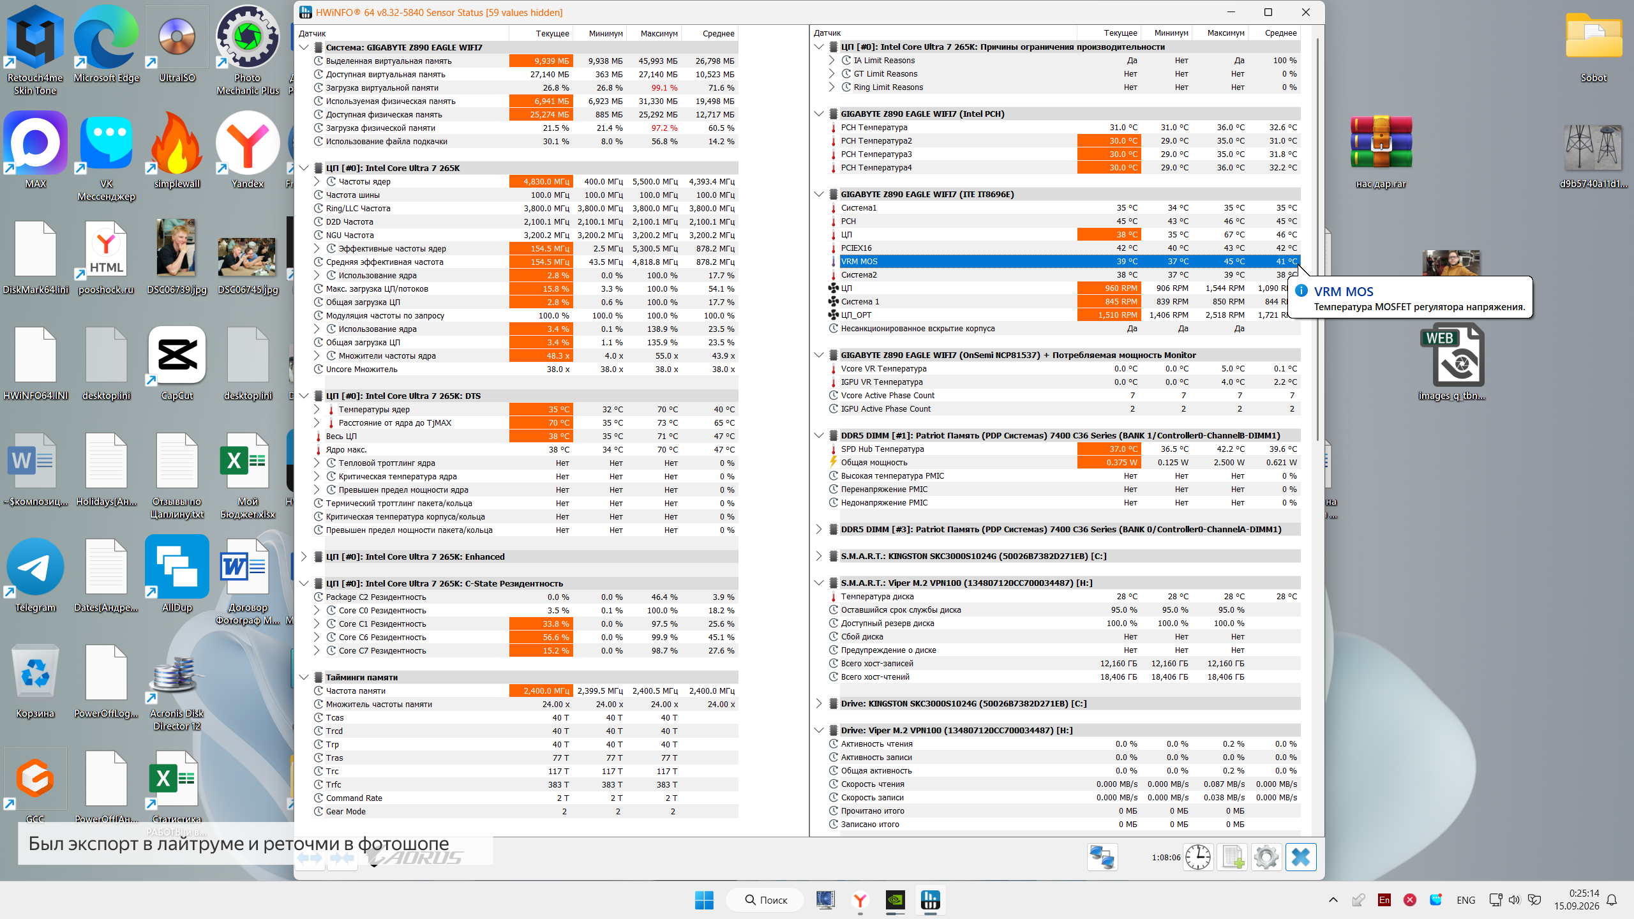Select SPD Hub Температура row
This screenshot has height=919, width=1634.
tap(1063, 449)
